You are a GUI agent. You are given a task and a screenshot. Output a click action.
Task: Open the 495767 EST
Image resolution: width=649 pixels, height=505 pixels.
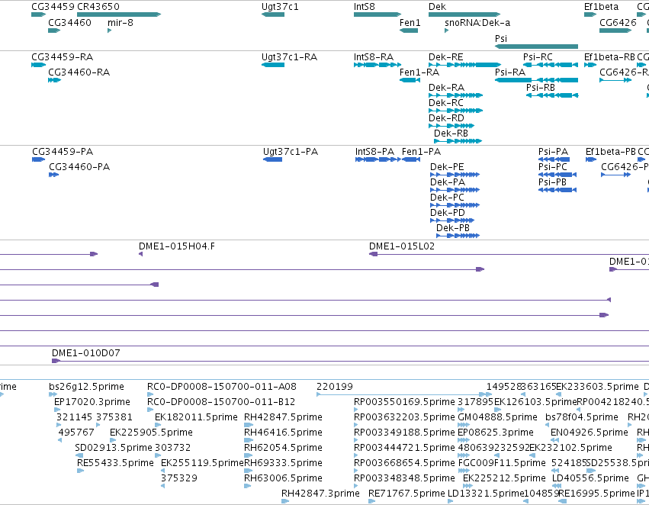(60, 440)
